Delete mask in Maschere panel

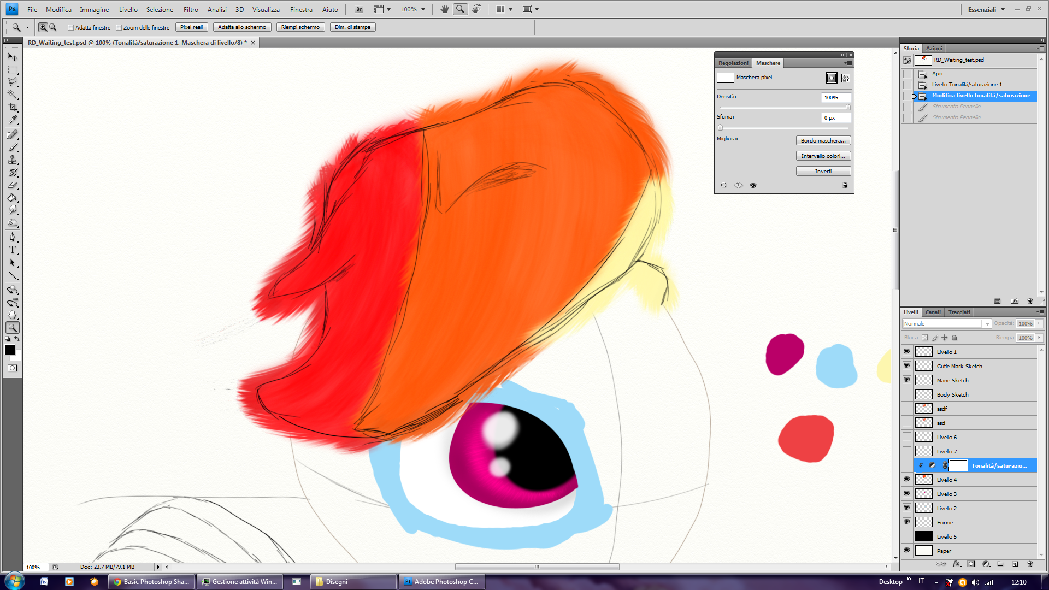pos(845,186)
